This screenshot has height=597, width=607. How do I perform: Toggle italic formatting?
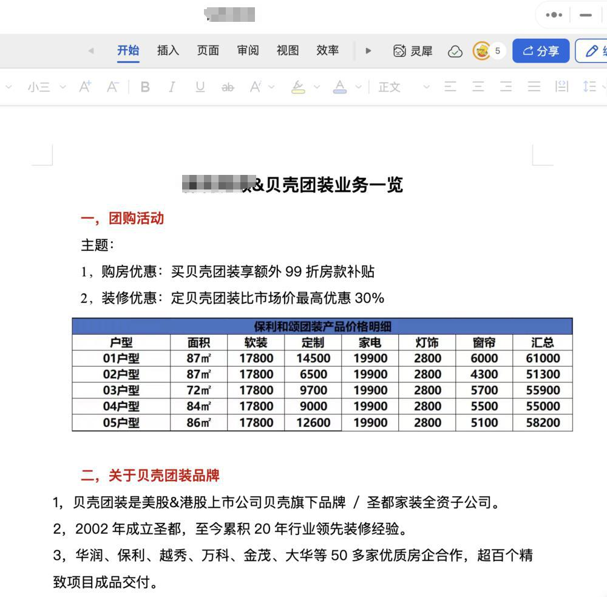pos(172,87)
